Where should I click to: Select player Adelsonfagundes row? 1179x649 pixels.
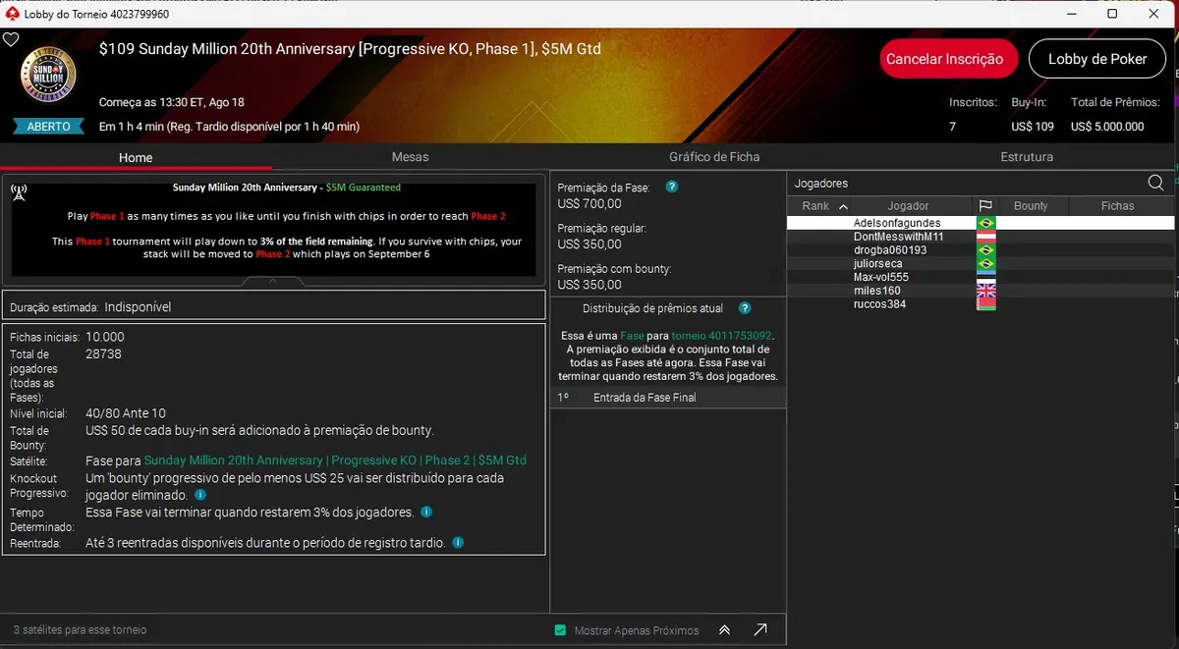pos(980,223)
